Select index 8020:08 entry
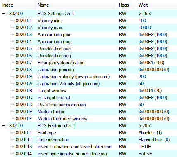 point(24,70)
